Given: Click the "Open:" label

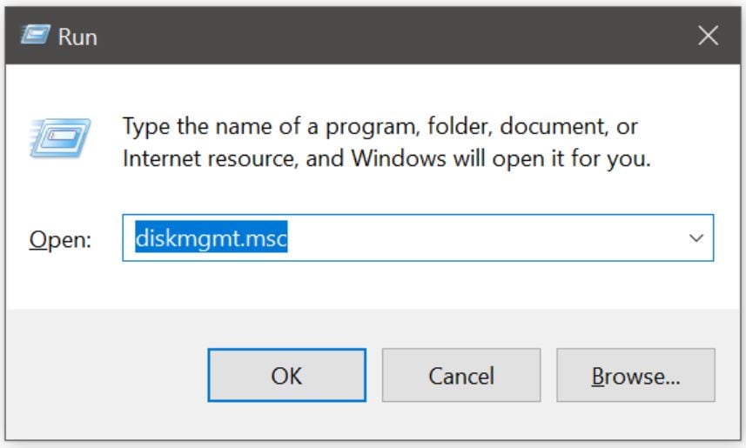Looking at the screenshot, I should point(60,239).
